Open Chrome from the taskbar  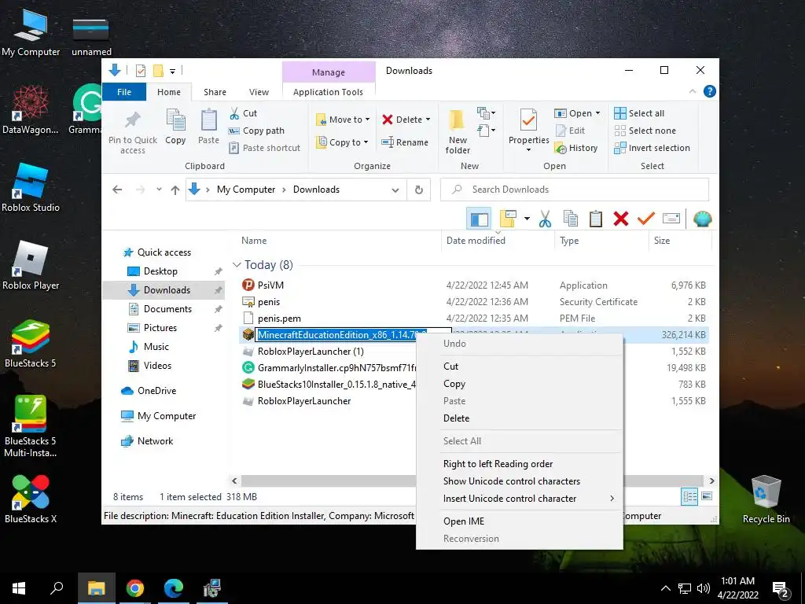(135, 588)
